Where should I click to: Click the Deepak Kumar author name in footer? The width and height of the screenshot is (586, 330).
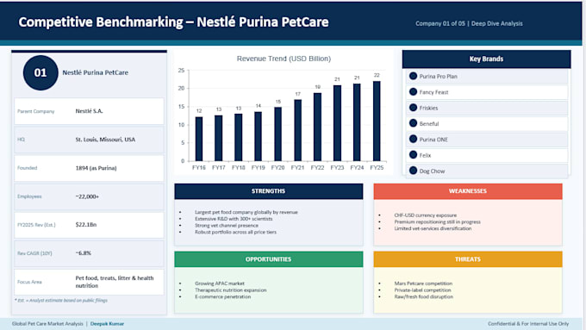tap(107, 324)
